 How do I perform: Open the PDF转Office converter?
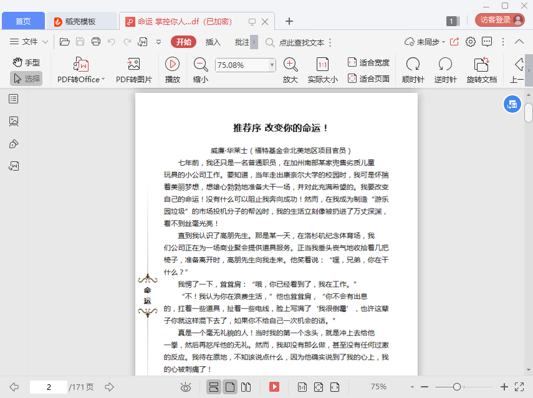[x=81, y=70]
